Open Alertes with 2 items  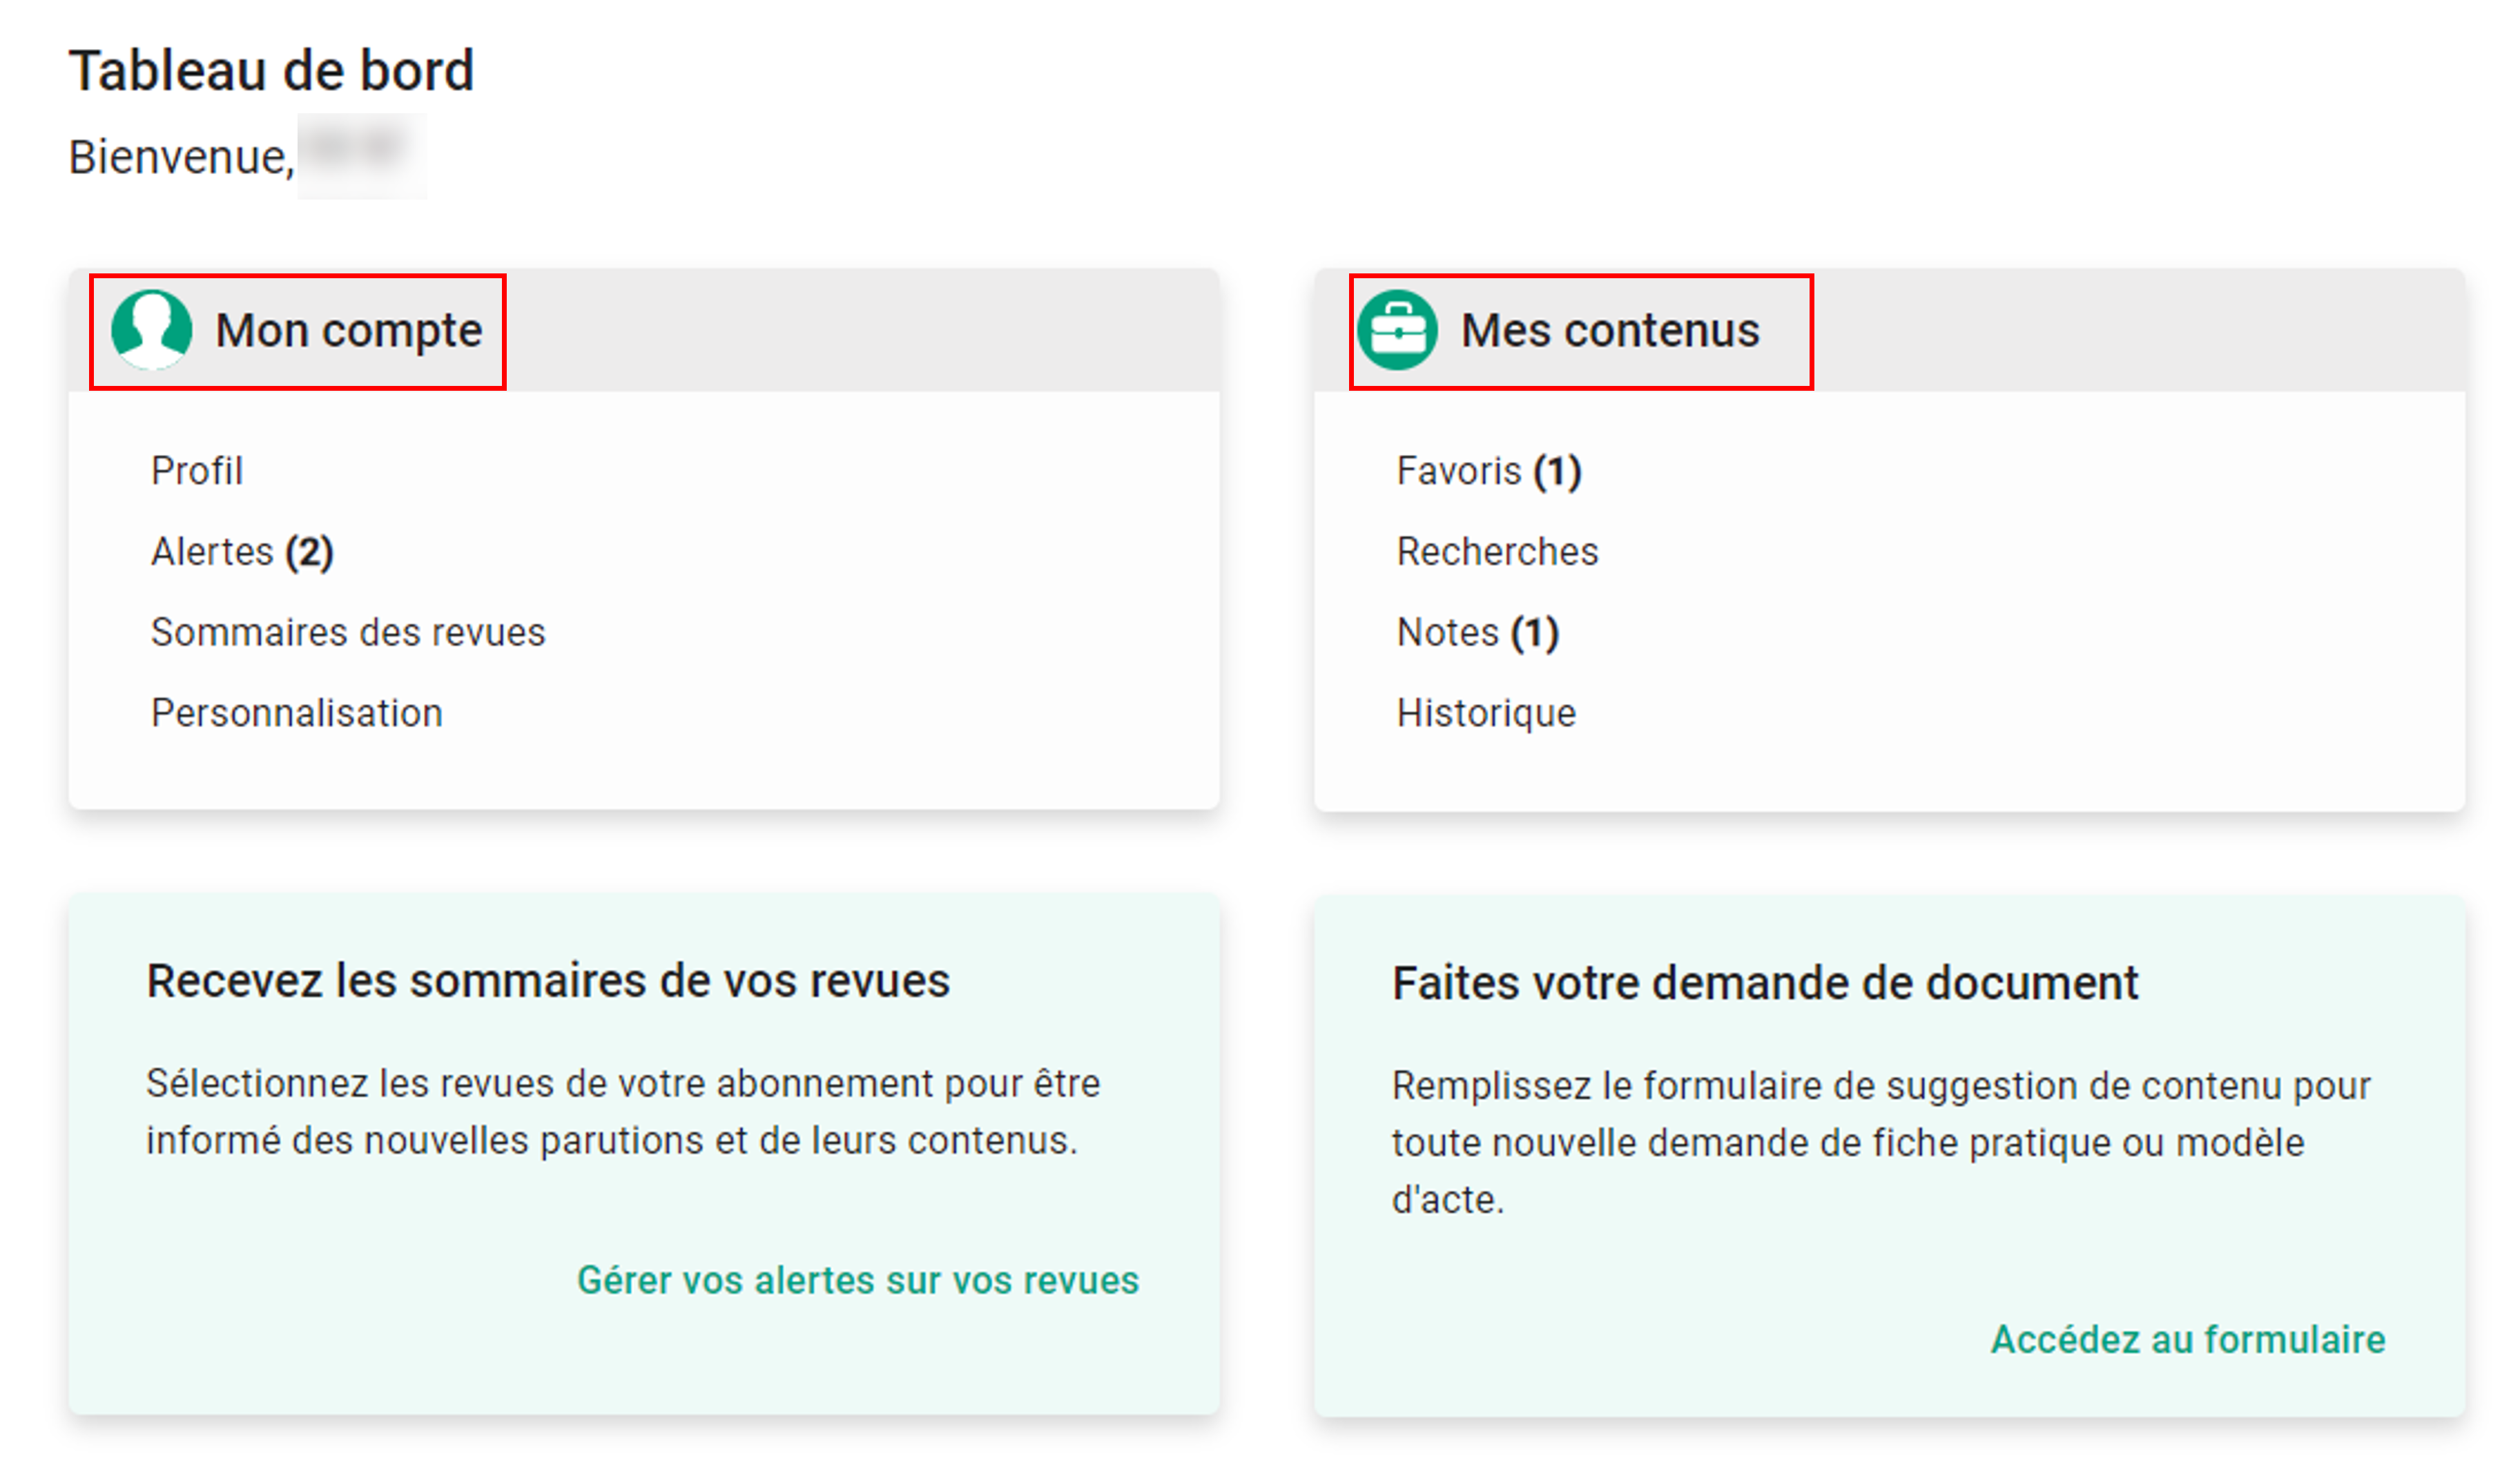pyautogui.click(x=241, y=551)
